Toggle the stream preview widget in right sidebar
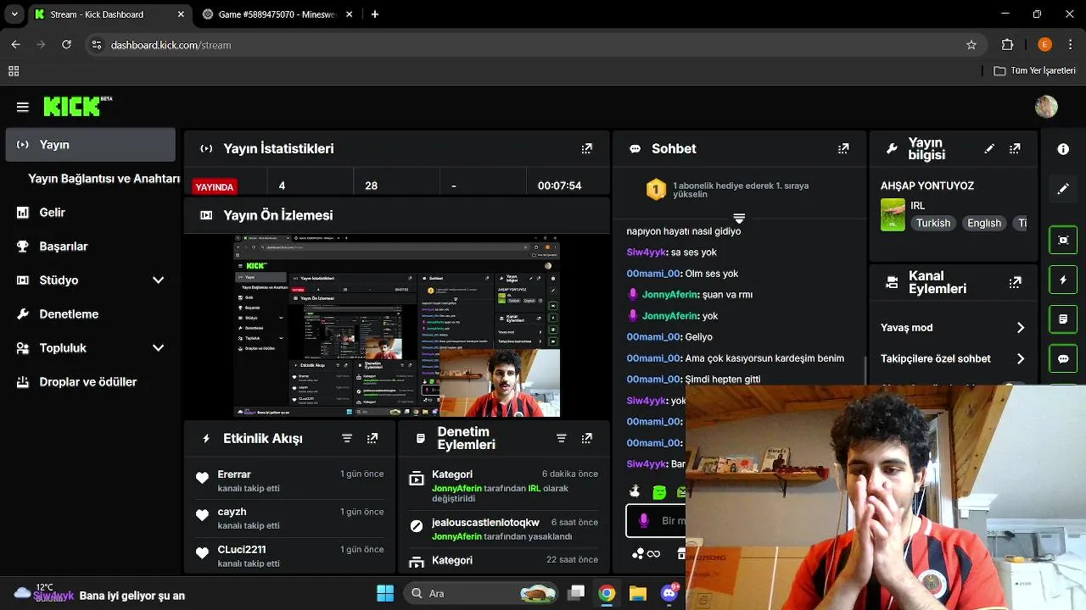The height and width of the screenshot is (610, 1086). 1063,240
